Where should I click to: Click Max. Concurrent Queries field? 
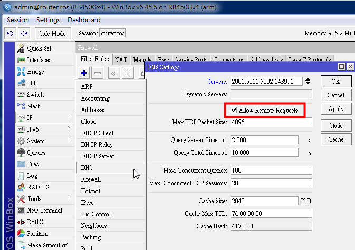271,171
